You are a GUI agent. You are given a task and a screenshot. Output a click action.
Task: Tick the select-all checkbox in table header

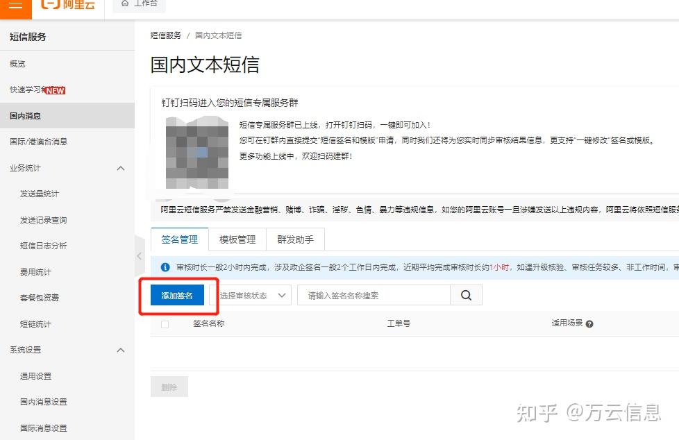165,324
